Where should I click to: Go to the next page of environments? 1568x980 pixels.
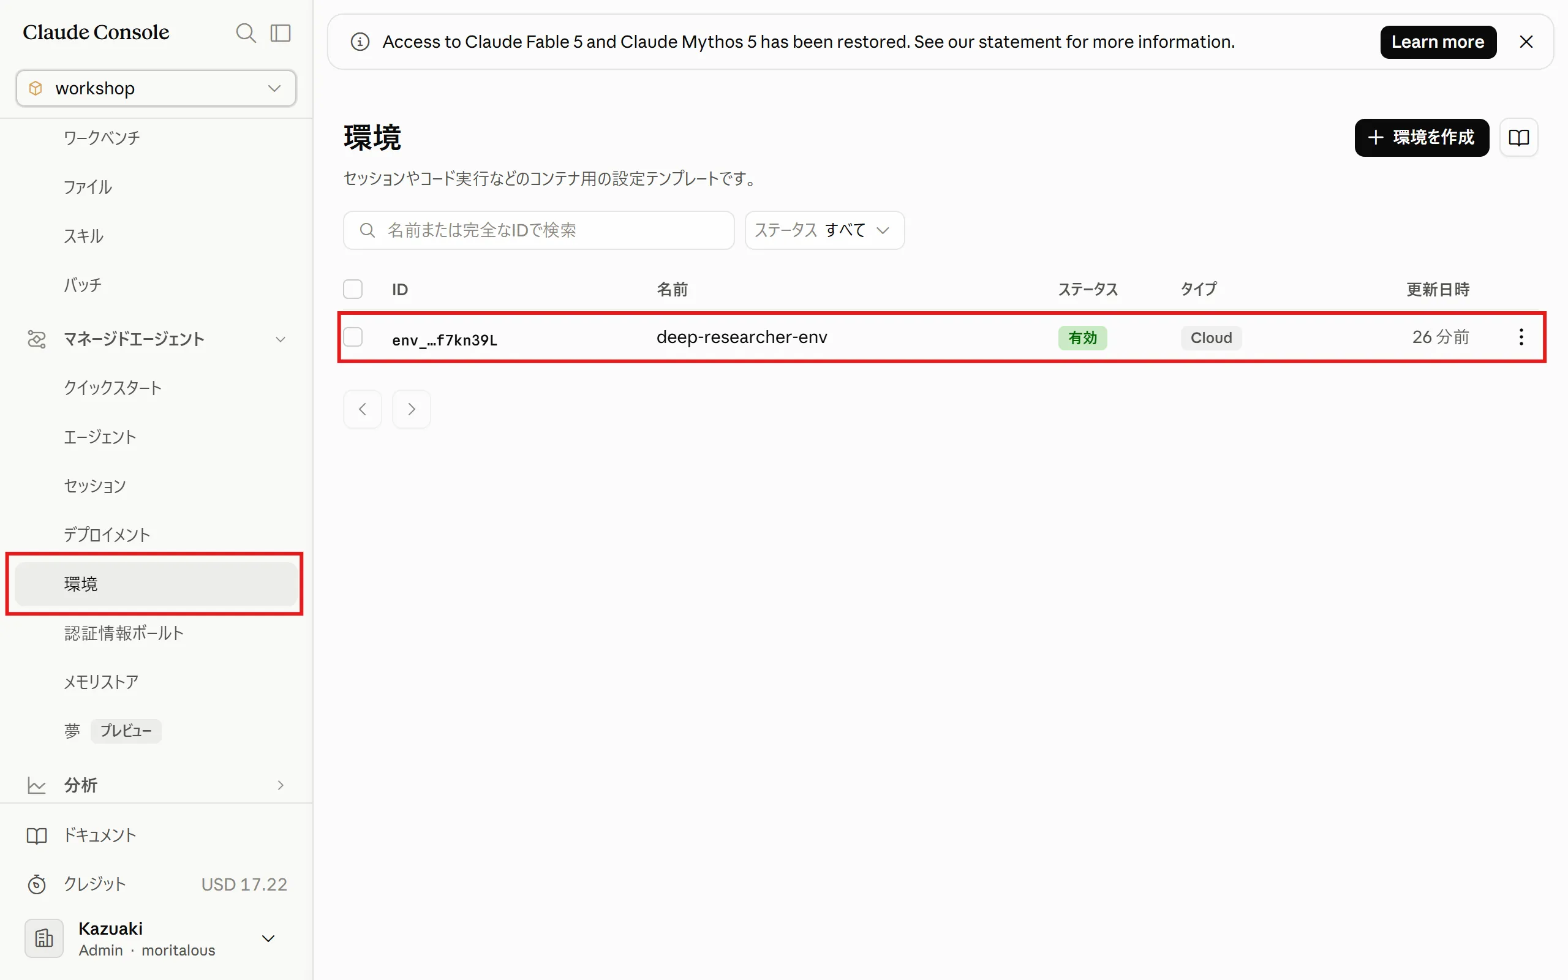[412, 409]
